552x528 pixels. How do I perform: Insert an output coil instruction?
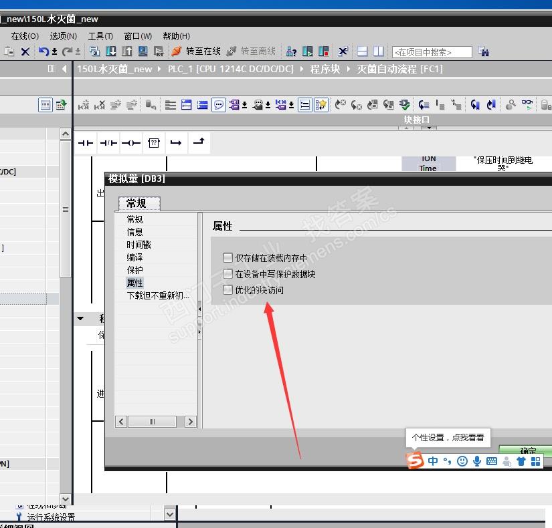[131, 143]
